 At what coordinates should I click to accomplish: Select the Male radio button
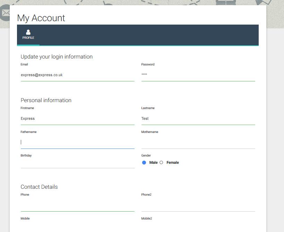[144, 162]
